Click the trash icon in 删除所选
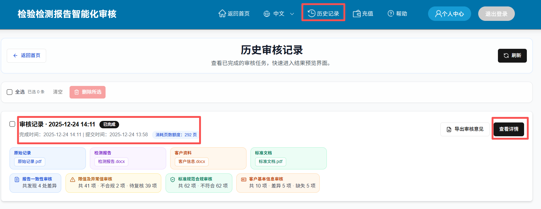The image size is (541, 209). pos(77,92)
